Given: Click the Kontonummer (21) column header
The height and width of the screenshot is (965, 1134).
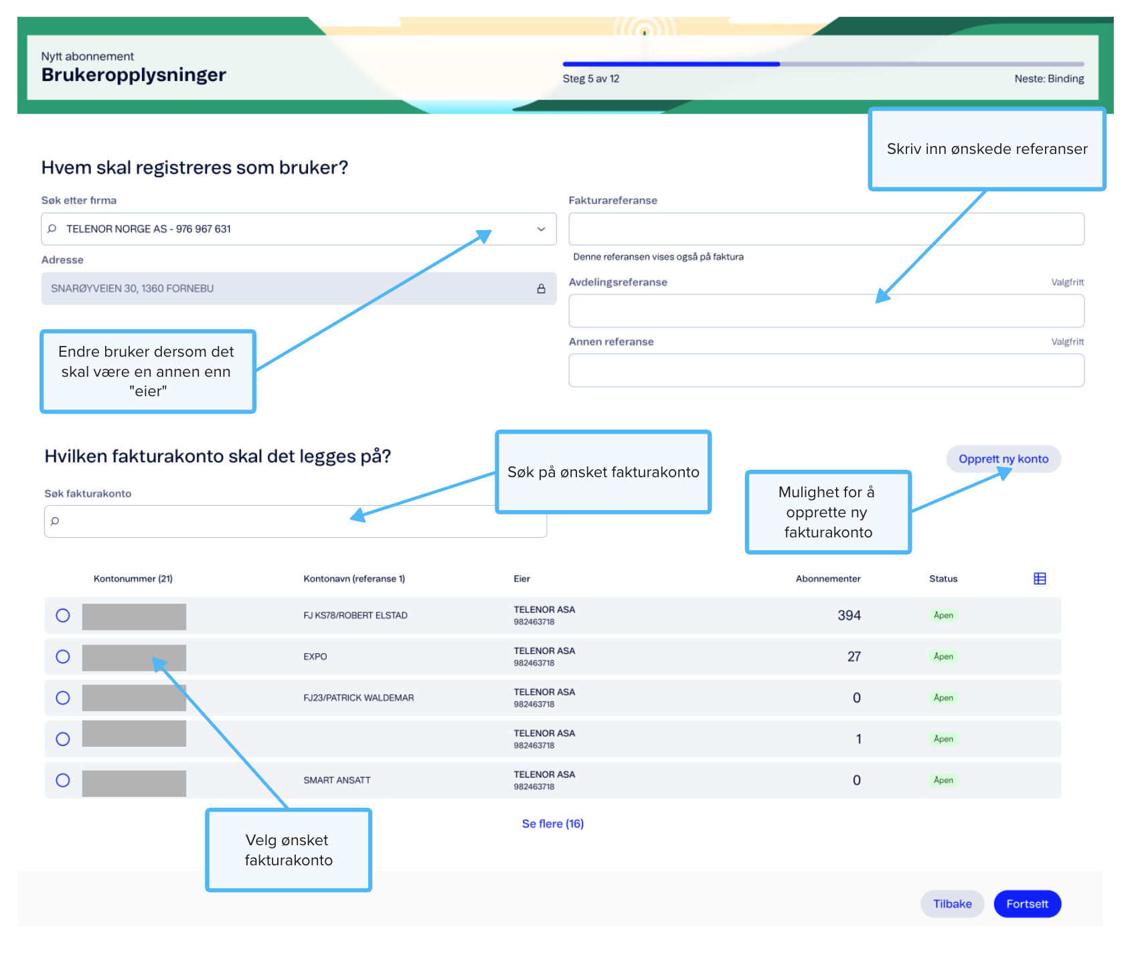Looking at the screenshot, I should (133, 579).
